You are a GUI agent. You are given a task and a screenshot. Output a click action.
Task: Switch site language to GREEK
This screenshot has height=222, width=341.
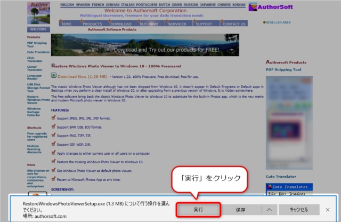pyautogui.click(x=177, y=5)
